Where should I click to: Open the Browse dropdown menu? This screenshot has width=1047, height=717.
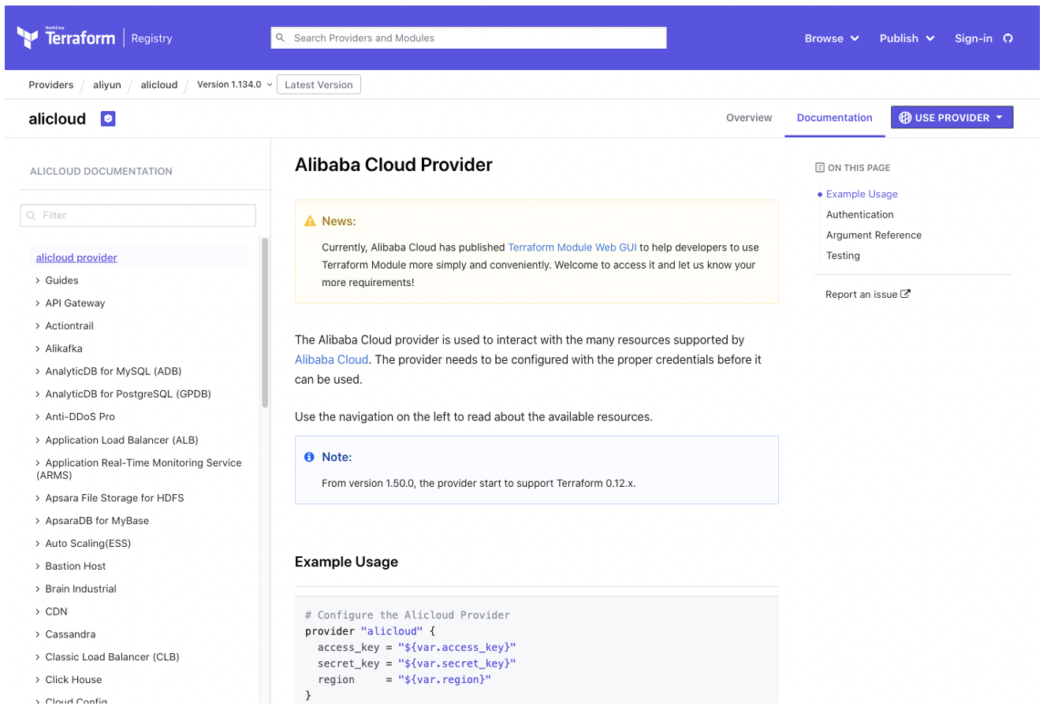tap(831, 37)
